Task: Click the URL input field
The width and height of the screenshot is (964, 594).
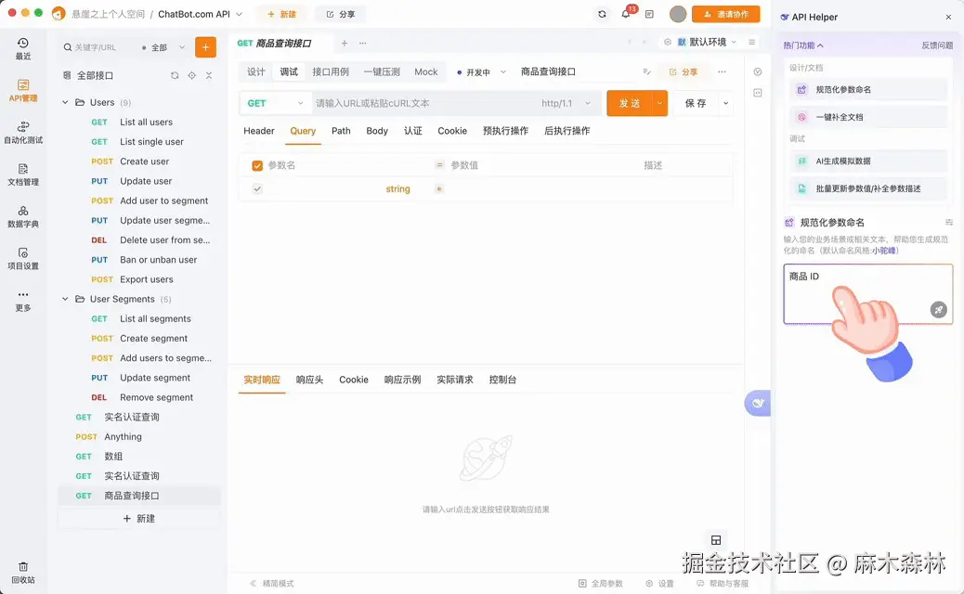Action: pos(424,103)
